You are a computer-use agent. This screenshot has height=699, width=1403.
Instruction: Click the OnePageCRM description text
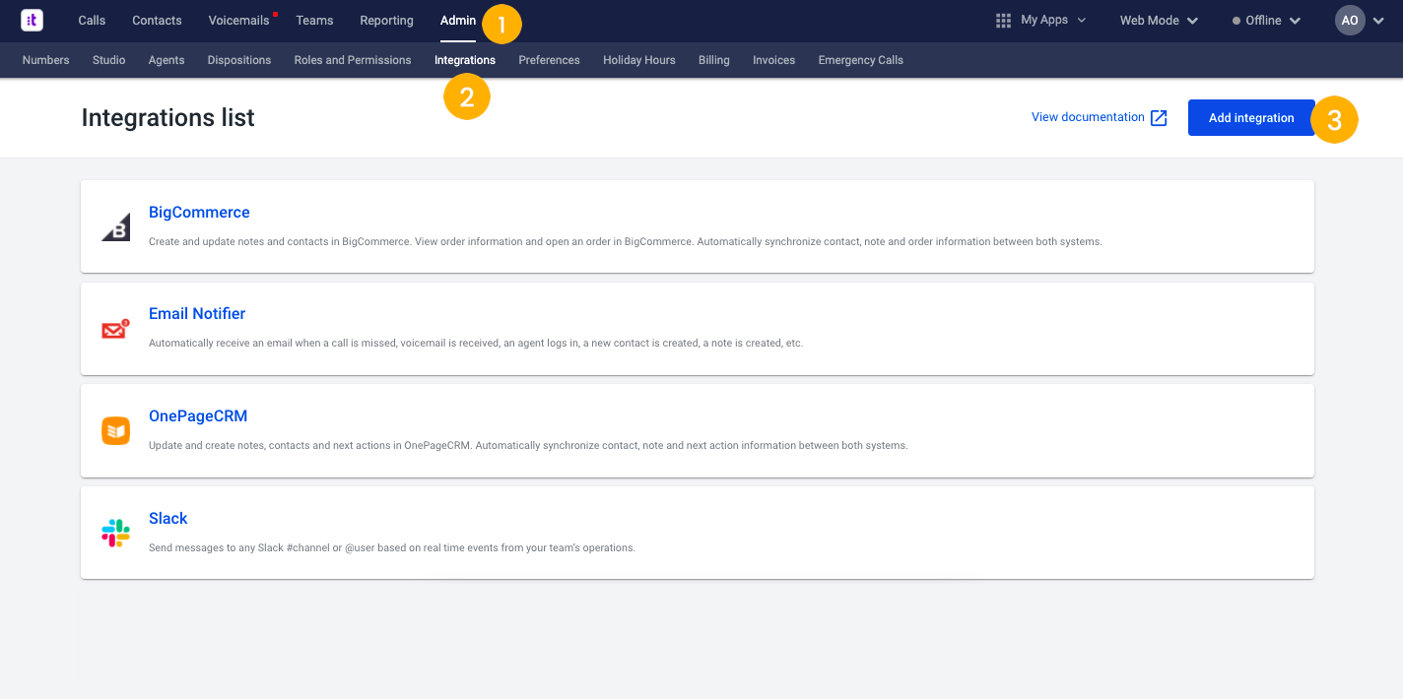[528, 445]
